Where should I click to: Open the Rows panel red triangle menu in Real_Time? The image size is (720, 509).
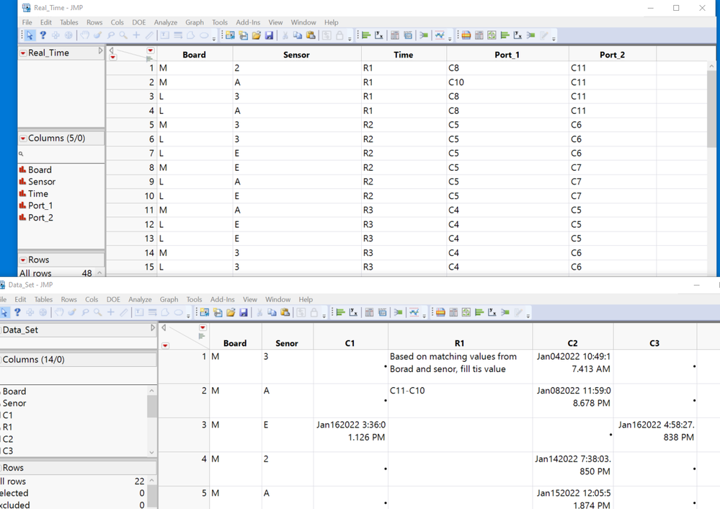(23, 260)
